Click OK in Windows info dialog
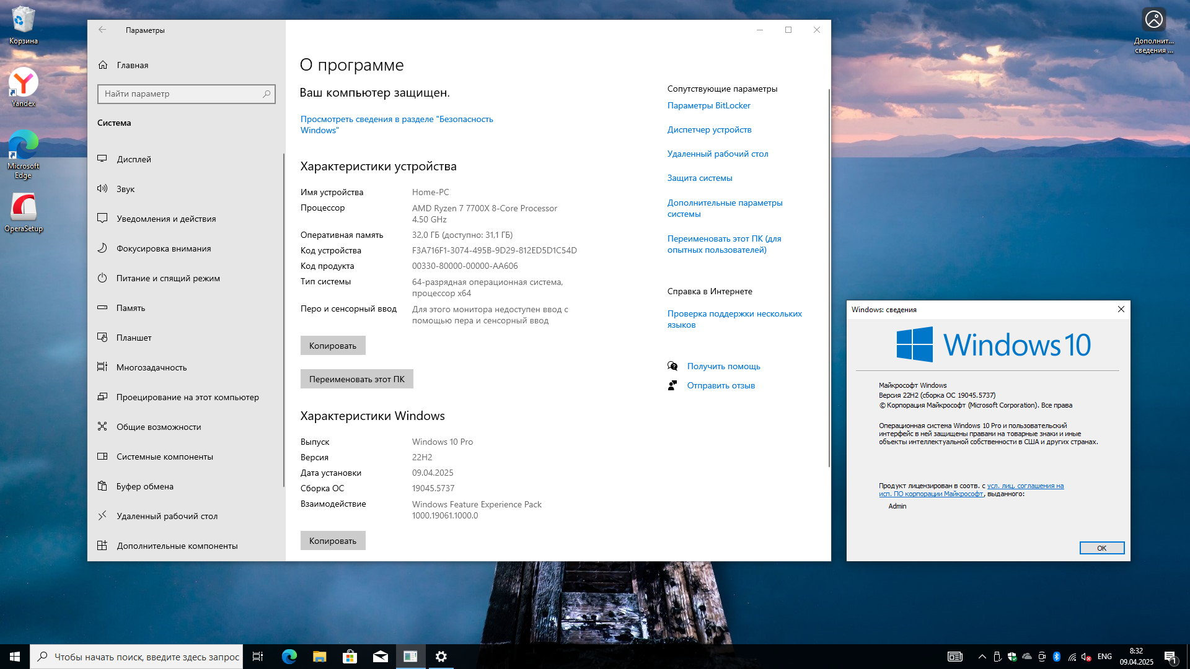1190x669 pixels. (x=1101, y=548)
